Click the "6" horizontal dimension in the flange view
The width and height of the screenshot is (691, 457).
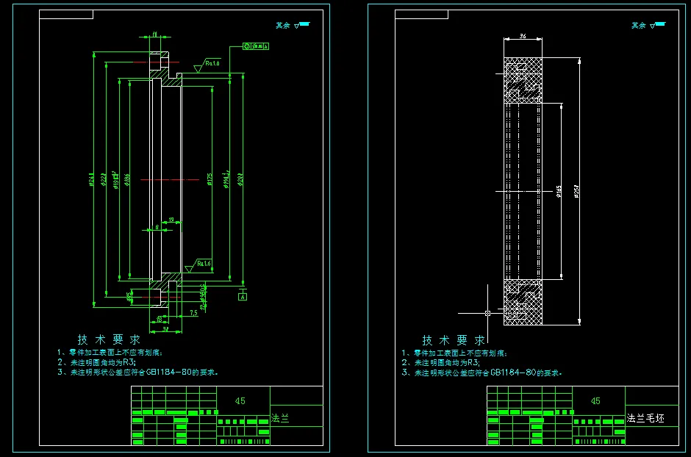pos(157,227)
